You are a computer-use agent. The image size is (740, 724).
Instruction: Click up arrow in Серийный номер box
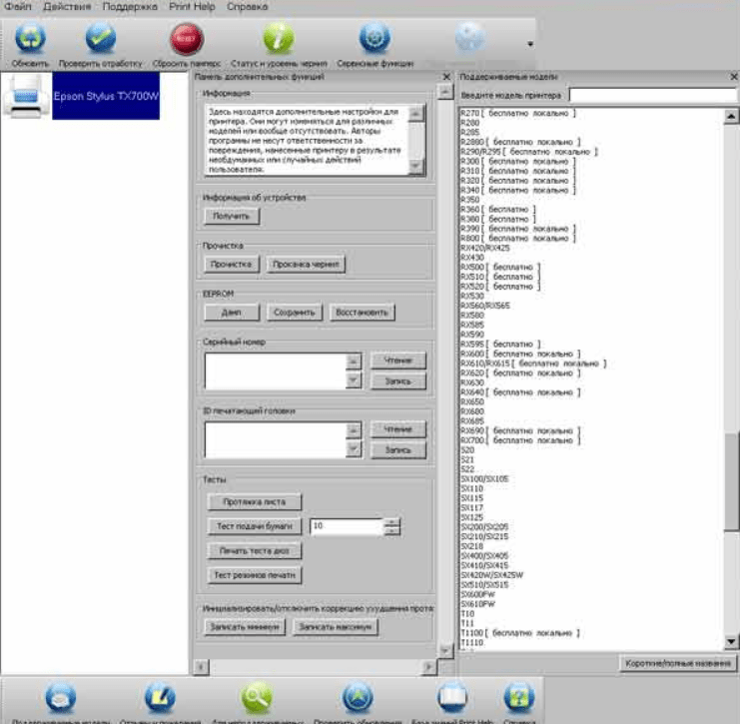(354, 362)
